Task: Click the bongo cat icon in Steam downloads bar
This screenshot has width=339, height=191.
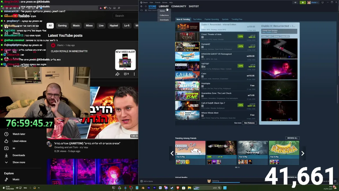Action: 209,181
